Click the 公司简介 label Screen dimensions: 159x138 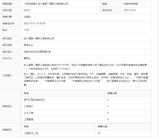coord(7,75)
